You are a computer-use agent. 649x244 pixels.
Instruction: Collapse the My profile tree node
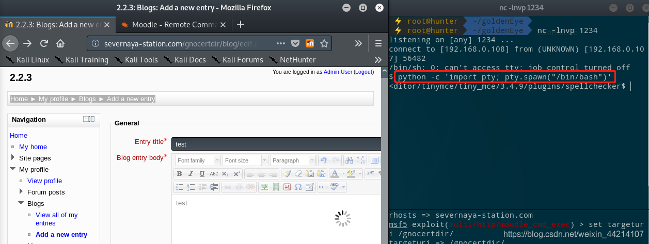click(x=13, y=169)
